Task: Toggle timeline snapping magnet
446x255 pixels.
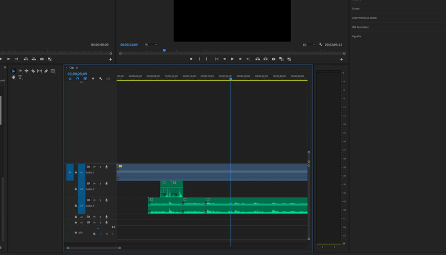Action: pos(78,79)
